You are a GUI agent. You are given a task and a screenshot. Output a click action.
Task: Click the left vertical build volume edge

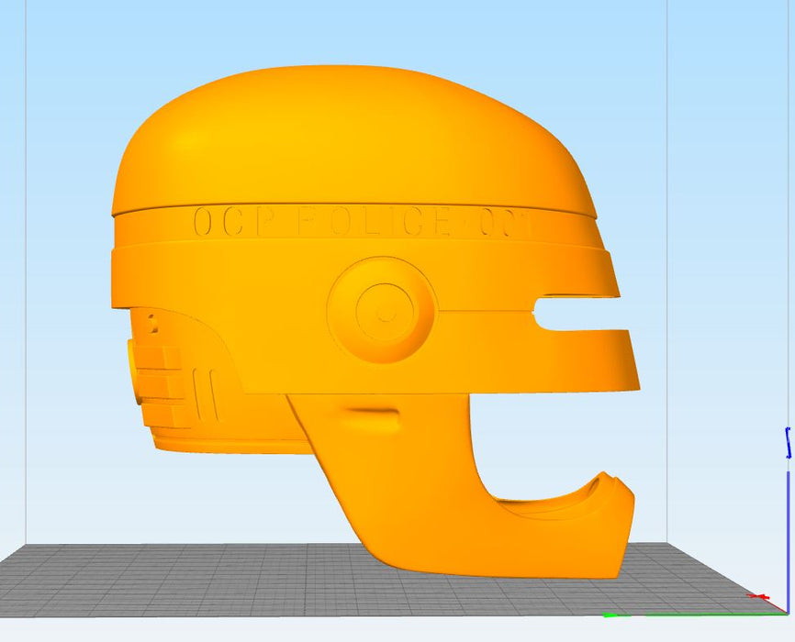tap(26, 275)
